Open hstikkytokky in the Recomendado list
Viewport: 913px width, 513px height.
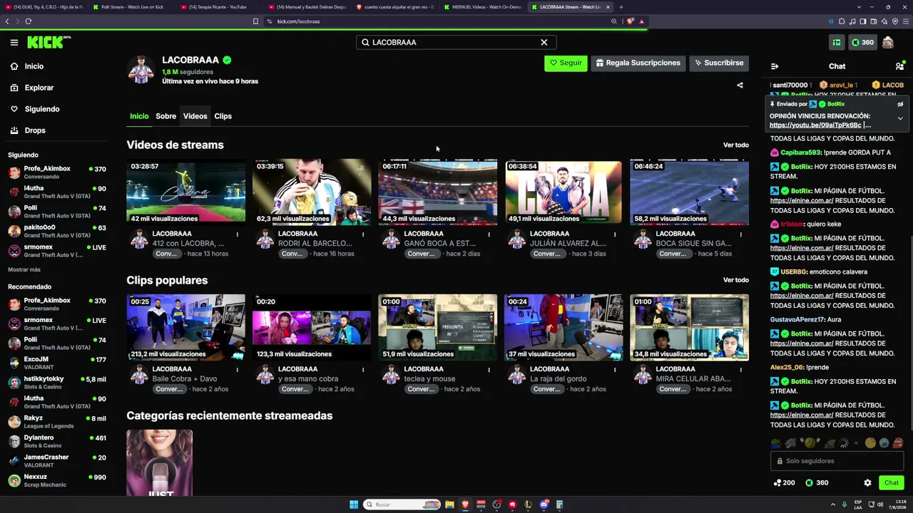coord(57,383)
